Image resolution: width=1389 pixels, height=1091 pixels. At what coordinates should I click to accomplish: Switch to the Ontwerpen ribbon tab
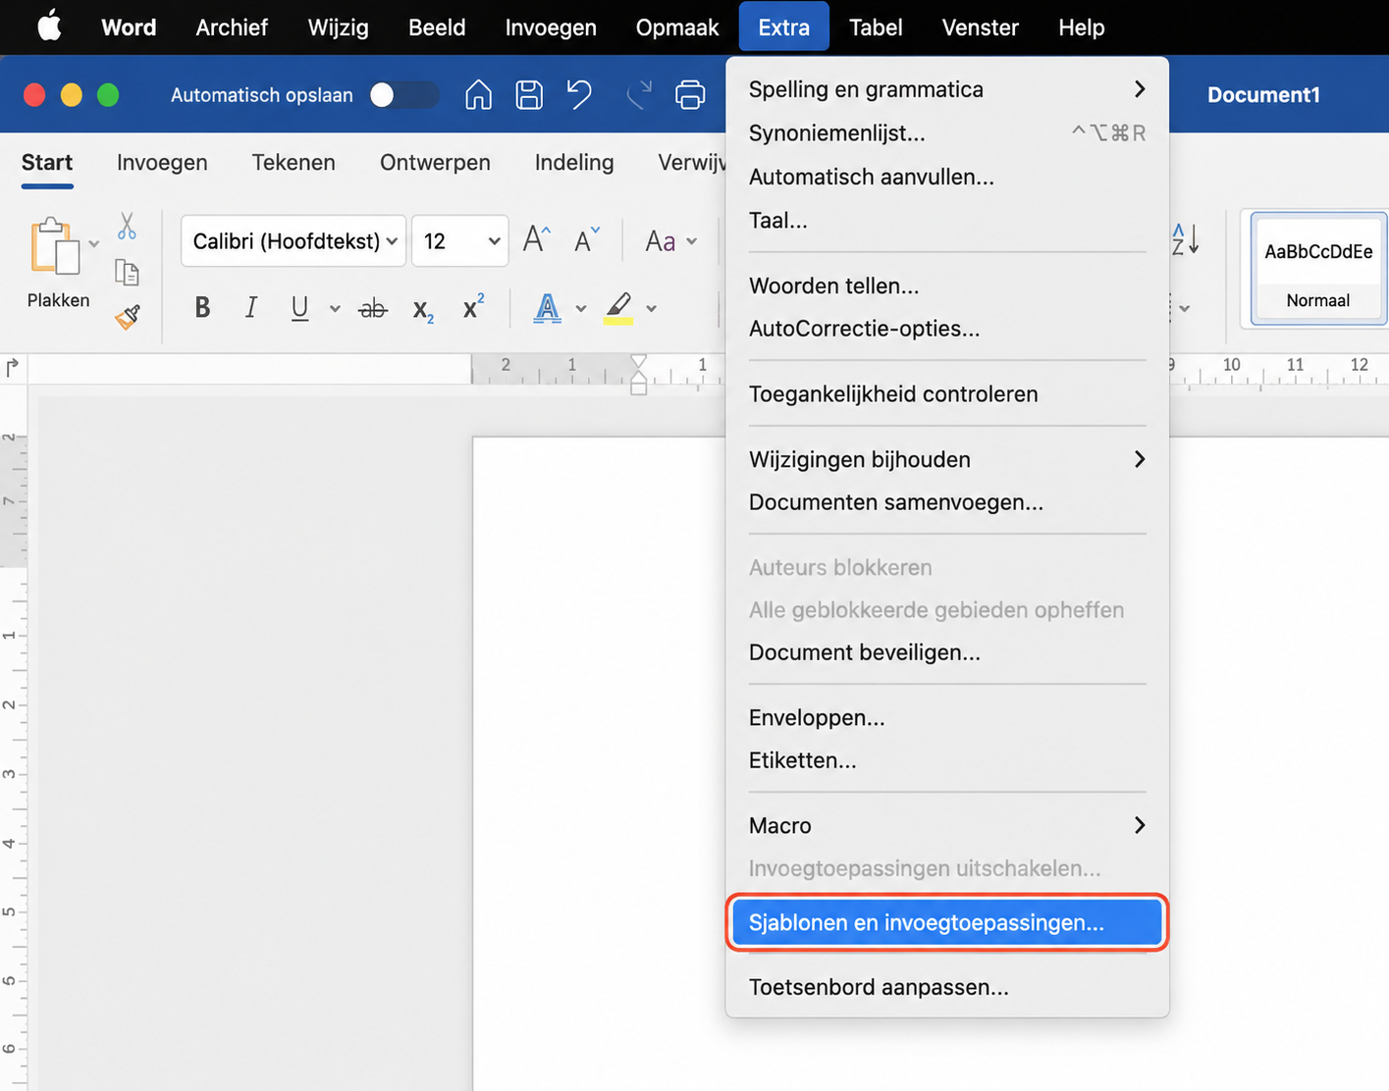(435, 162)
